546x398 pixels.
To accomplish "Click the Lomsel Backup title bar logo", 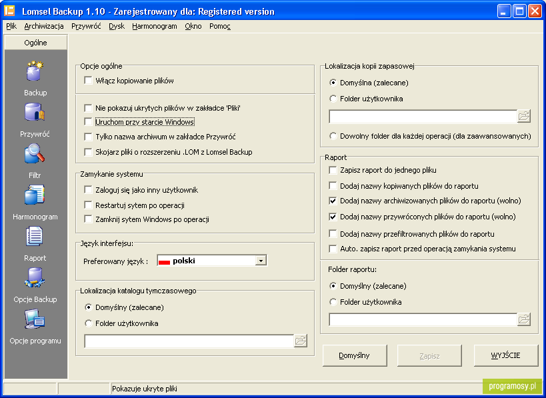I will (10, 11).
